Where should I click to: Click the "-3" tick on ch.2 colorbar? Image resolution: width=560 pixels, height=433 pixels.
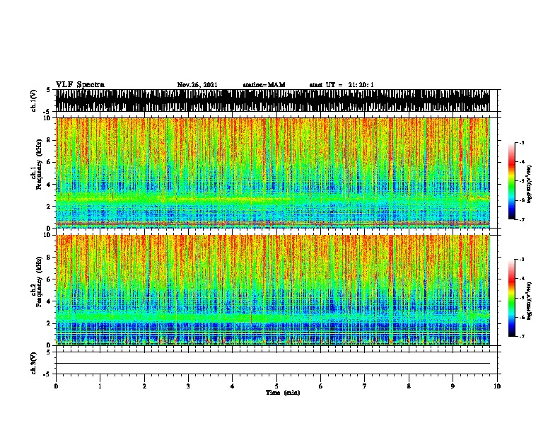(x=521, y=260)
